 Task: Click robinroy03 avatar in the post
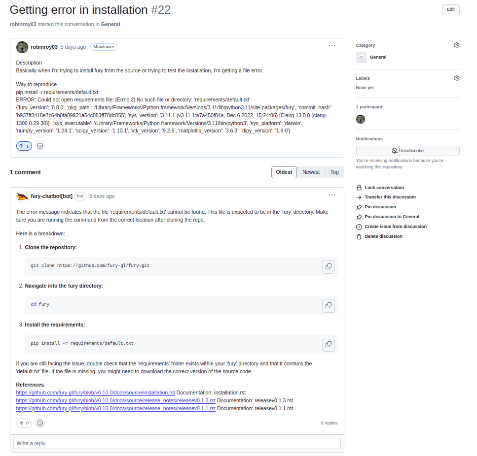(x=22, y=47)
